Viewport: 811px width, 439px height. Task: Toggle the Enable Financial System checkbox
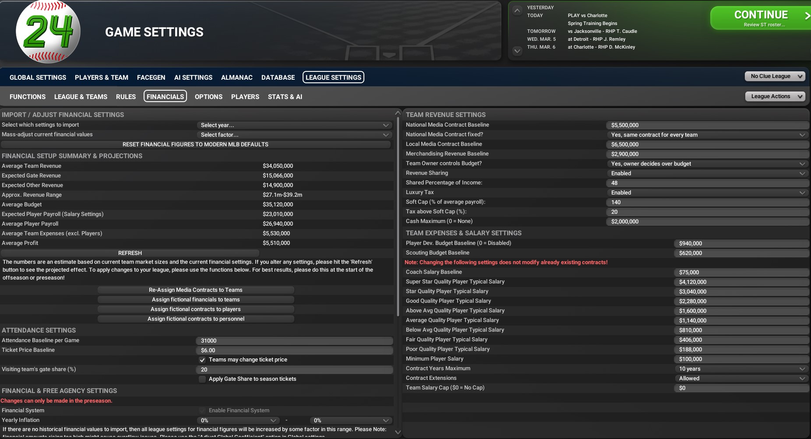click(x=202, y=411)
